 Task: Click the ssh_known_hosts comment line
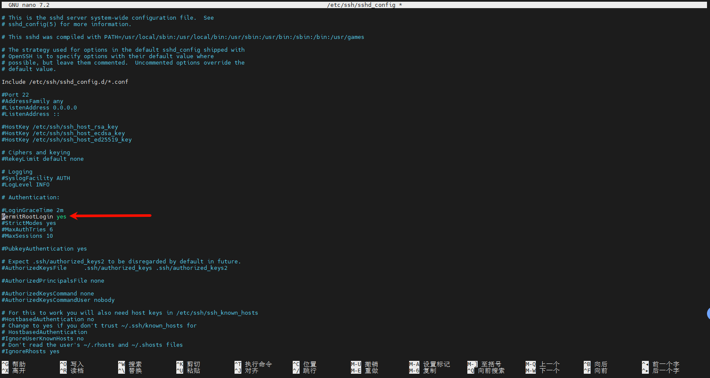tap(130, 313)
